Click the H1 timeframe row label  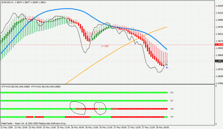tap(172, 117)
